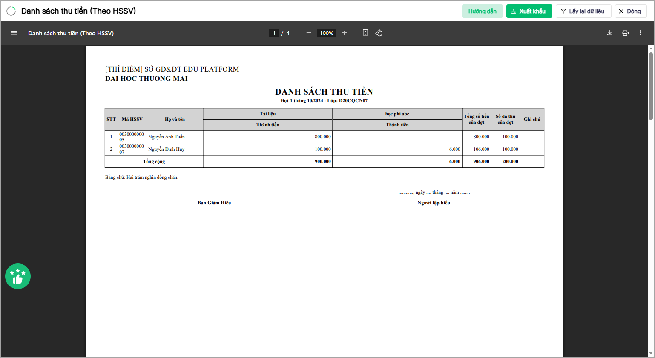Fit the document to page
This screenshot has width=655, height=358.
365,33
